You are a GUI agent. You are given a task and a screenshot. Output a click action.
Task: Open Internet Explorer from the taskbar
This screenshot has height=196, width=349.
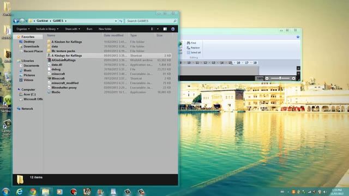(x=20, y=191)
